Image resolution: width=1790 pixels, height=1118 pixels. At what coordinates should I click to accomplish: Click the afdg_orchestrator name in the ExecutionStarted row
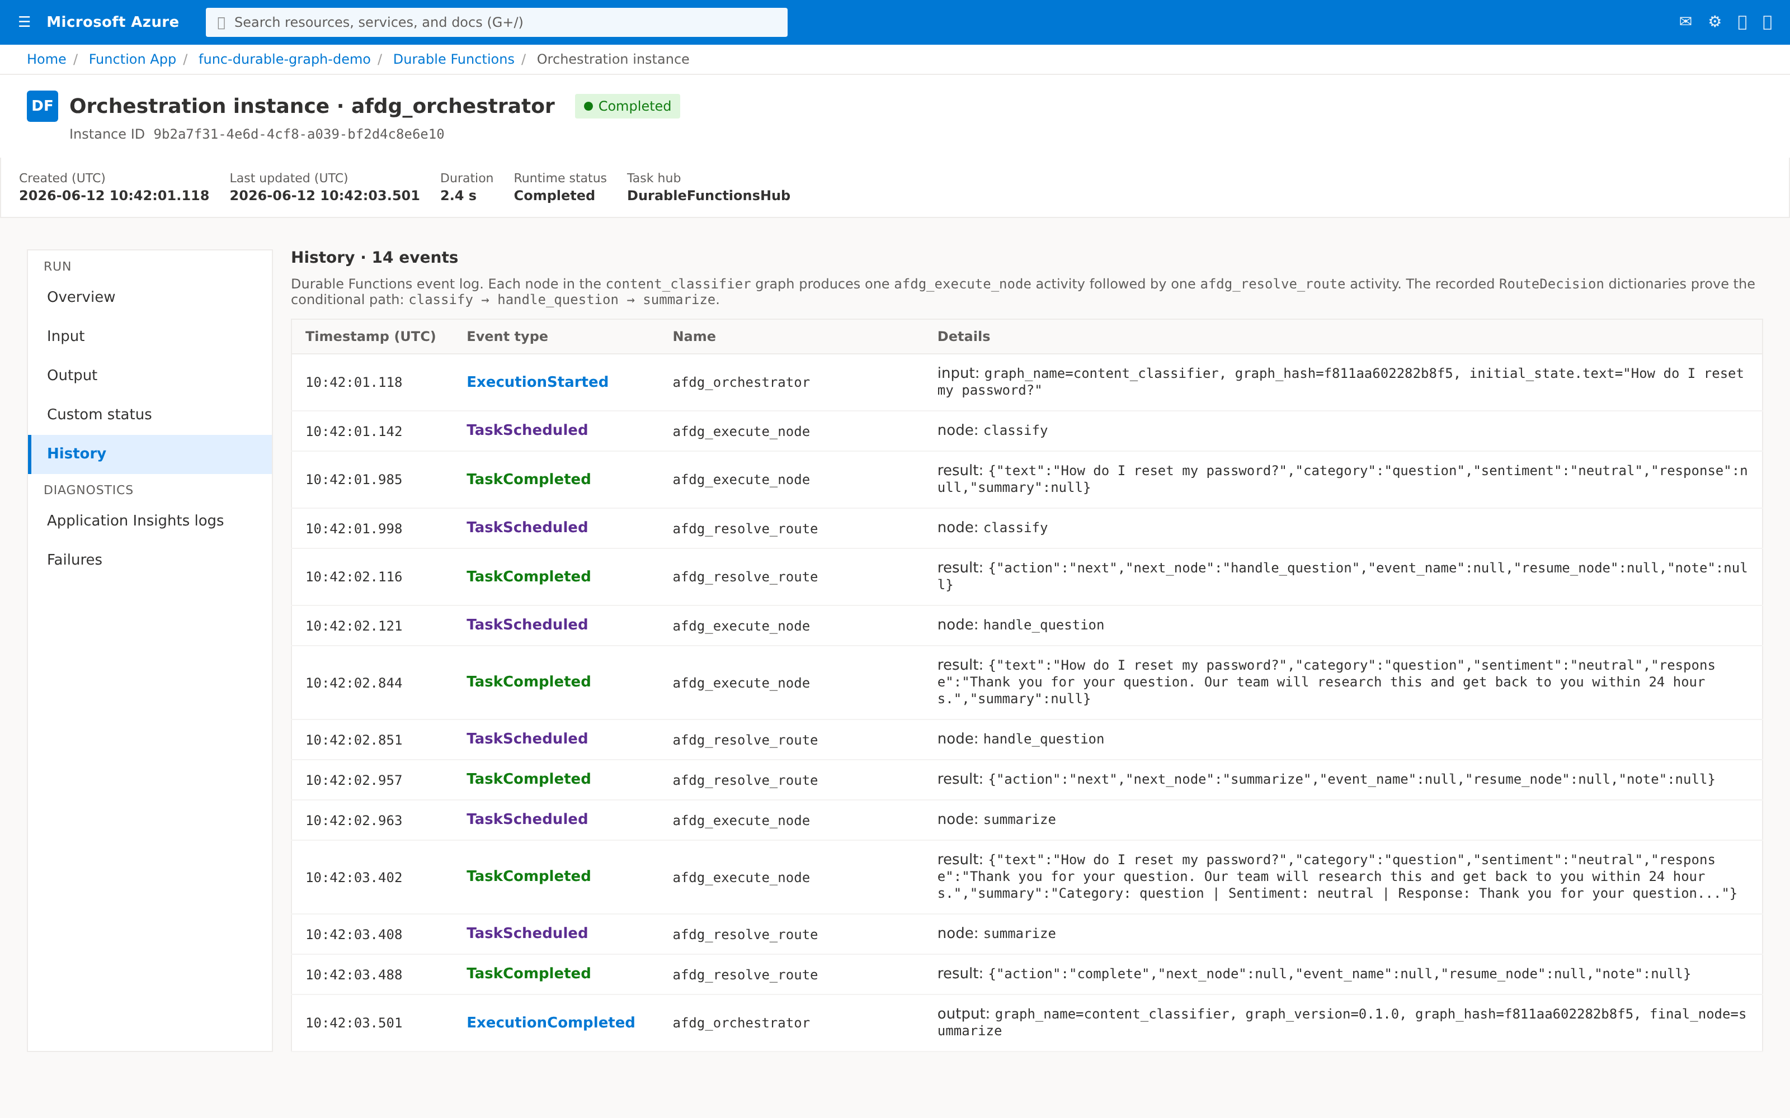(x=741, y=383)
